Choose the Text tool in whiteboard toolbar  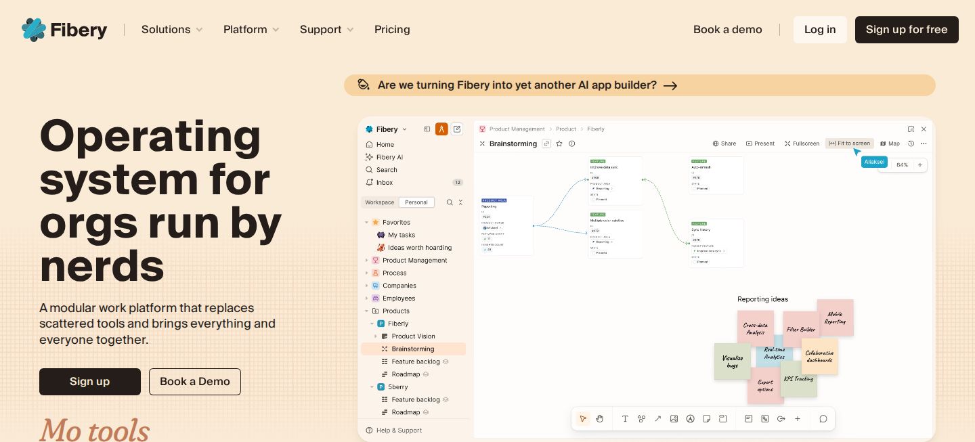tap(625, 419)
